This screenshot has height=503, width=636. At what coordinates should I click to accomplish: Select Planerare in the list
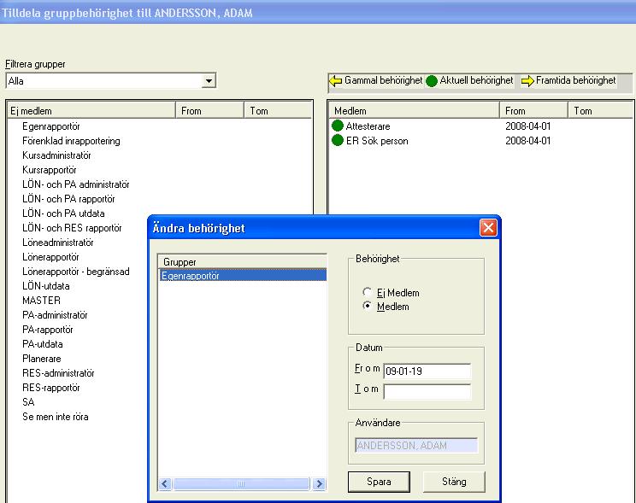42,359
